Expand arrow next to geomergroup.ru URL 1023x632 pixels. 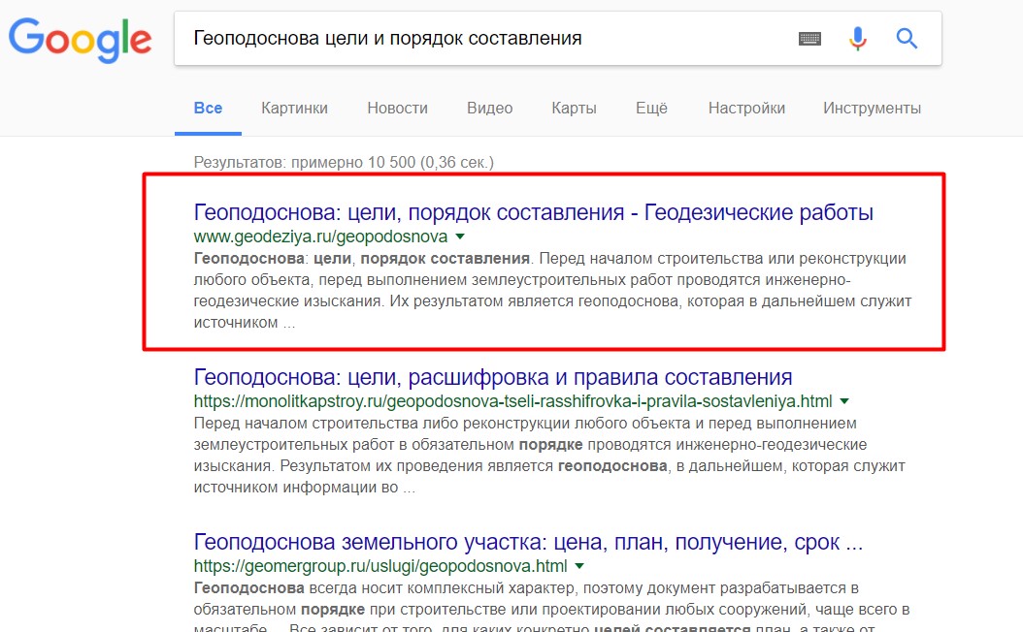579,566
